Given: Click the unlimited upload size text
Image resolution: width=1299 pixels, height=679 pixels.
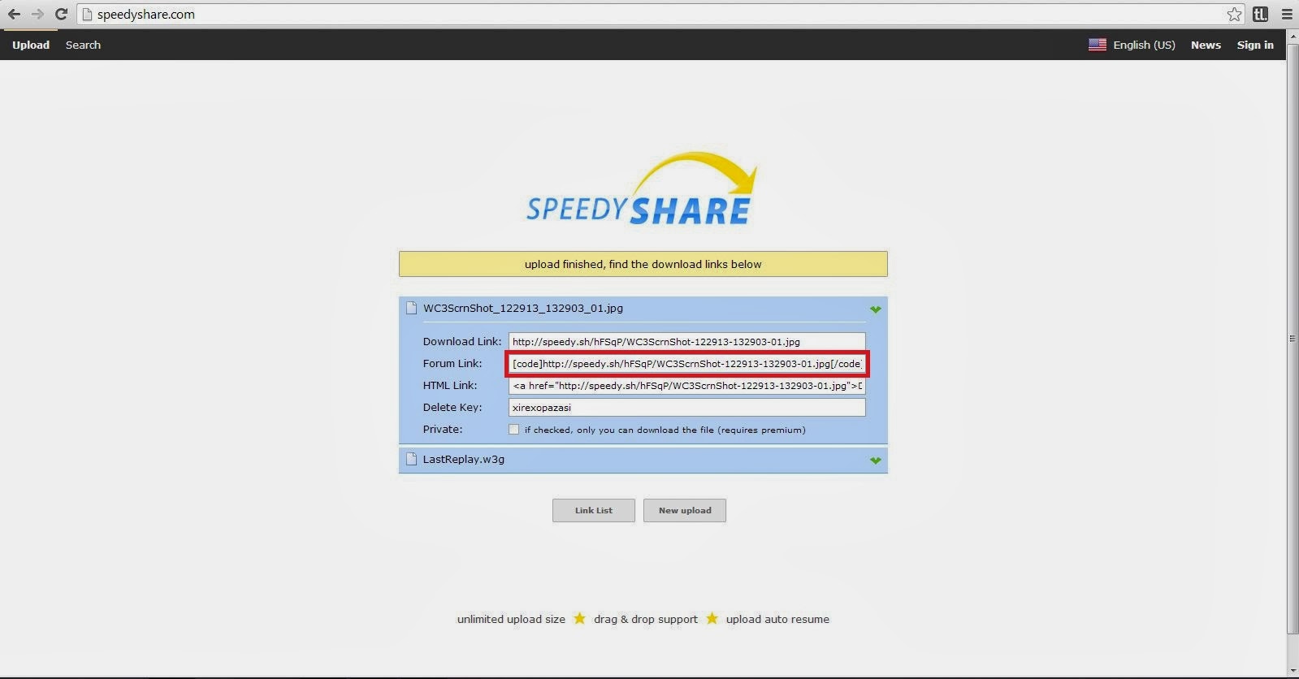Looking at the screenshot, I should 511,619.
